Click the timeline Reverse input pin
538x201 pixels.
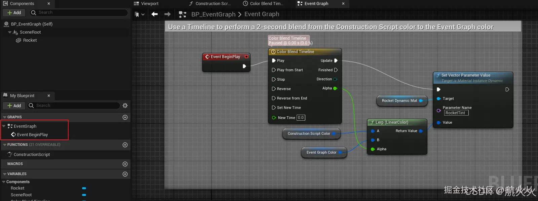[274, 89]
